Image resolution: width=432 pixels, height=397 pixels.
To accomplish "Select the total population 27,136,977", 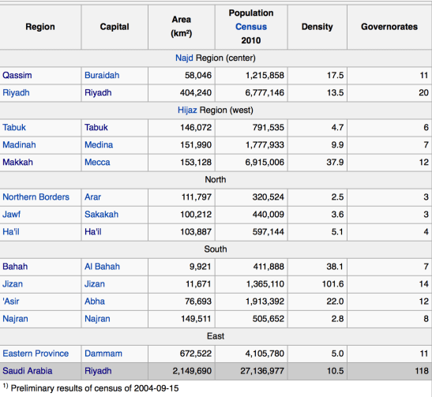I will coord(262,371).
